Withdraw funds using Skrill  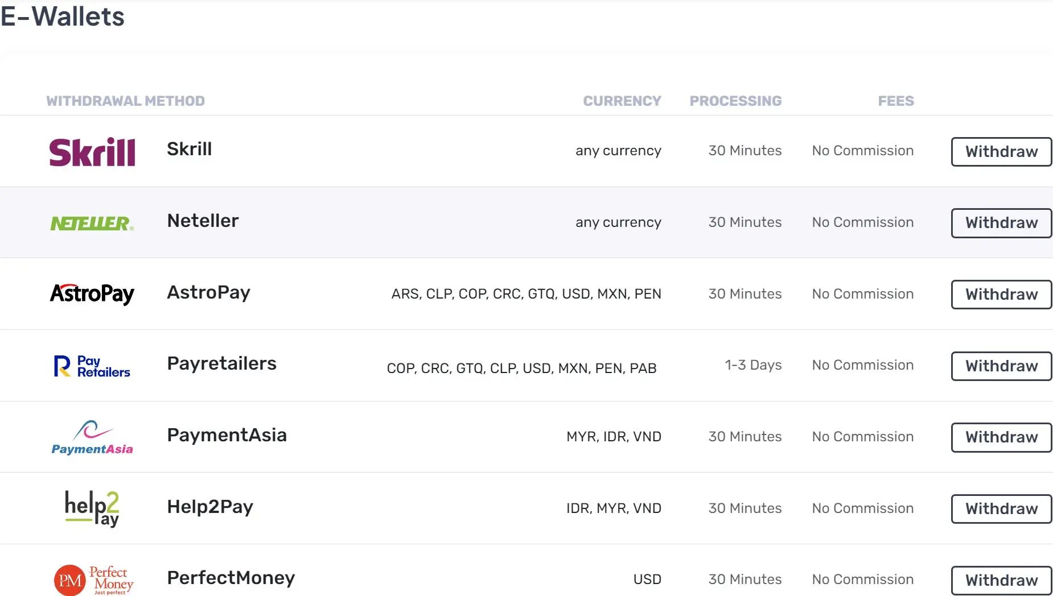(1001, 152)
